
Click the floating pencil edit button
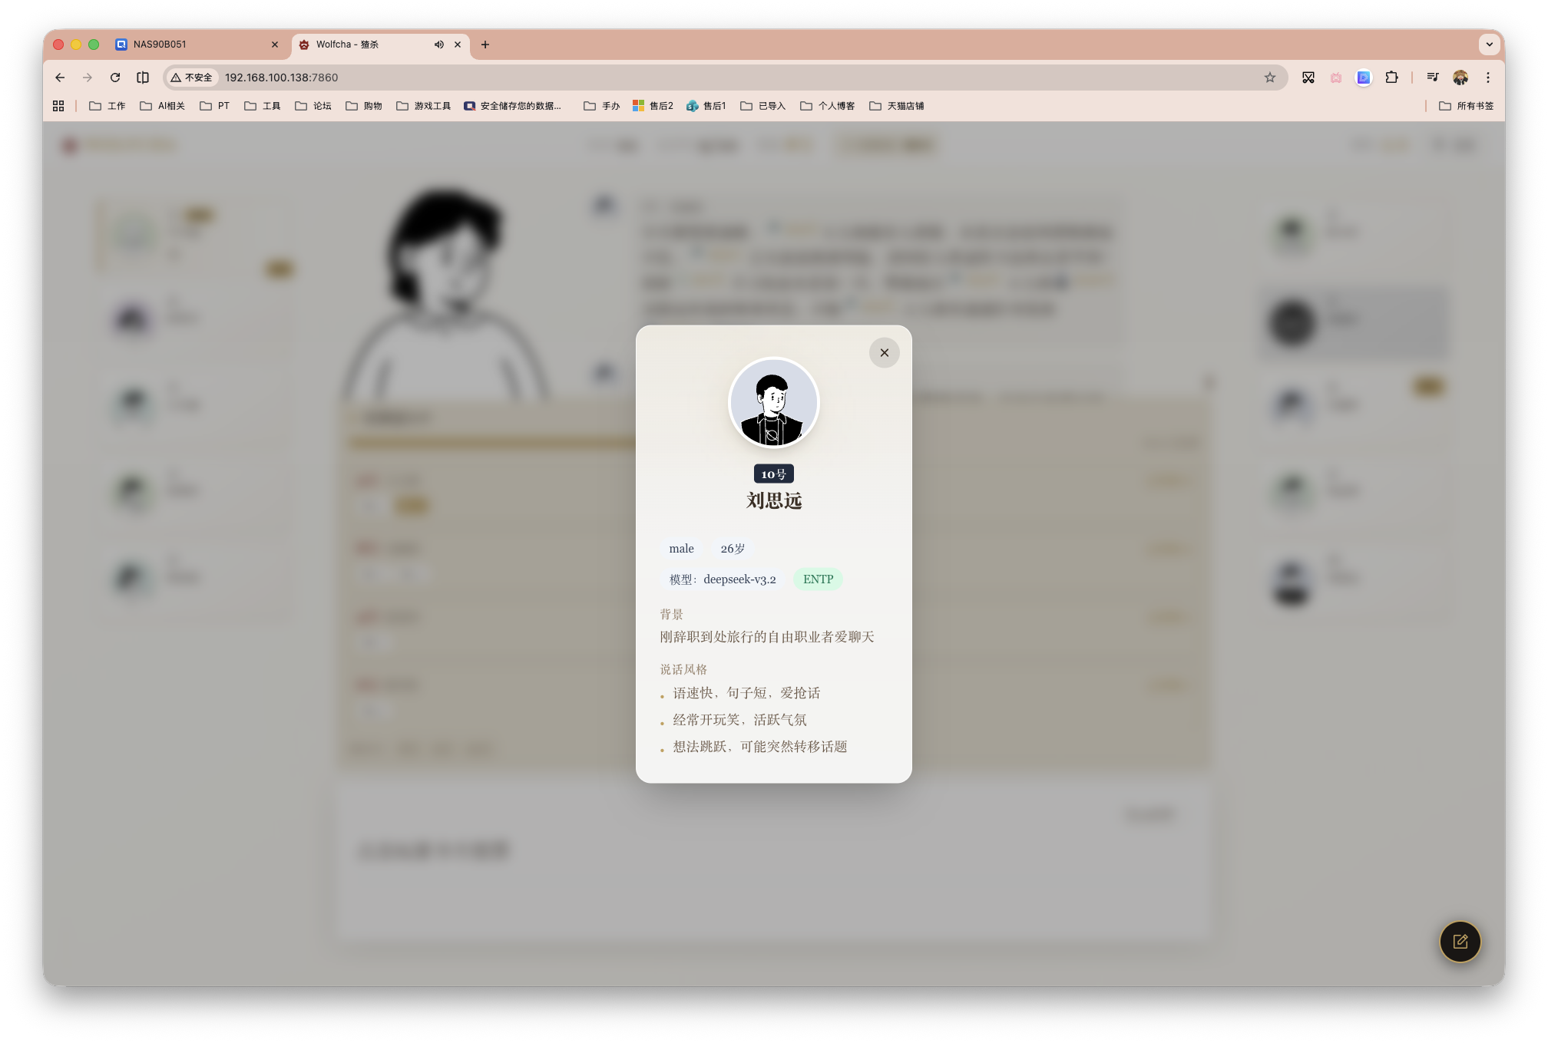click(x=1460, y=942)
